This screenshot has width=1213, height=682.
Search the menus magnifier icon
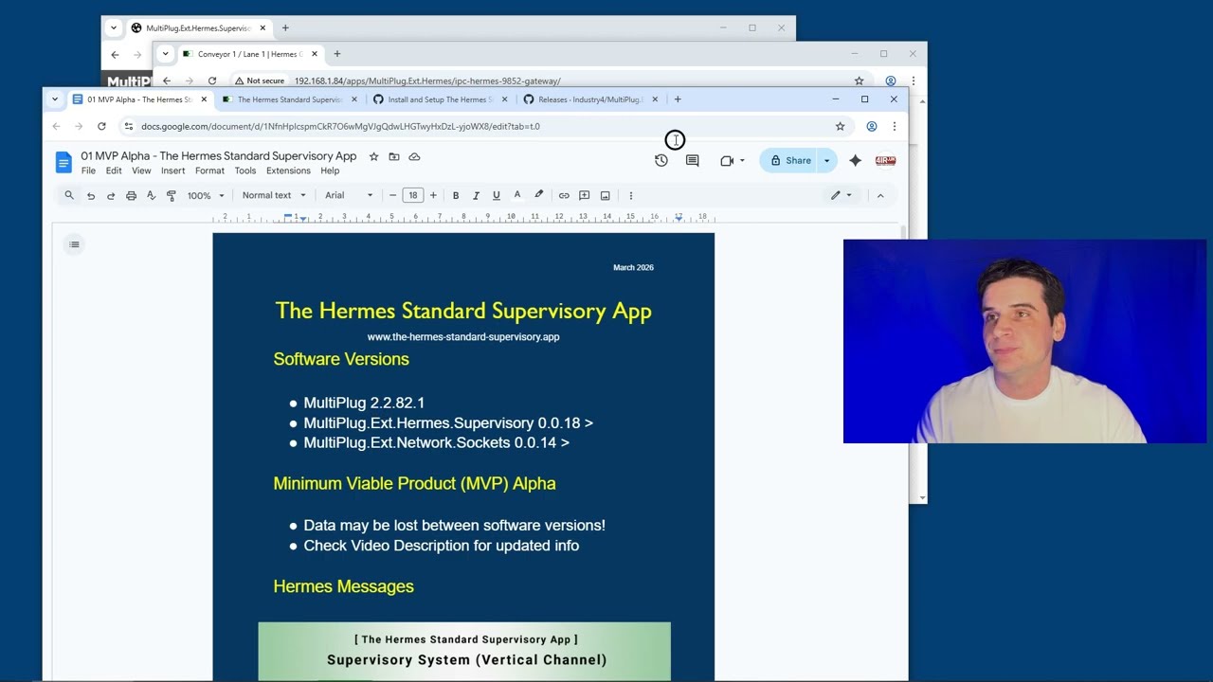pyautogui.click(x=69, y=195)
